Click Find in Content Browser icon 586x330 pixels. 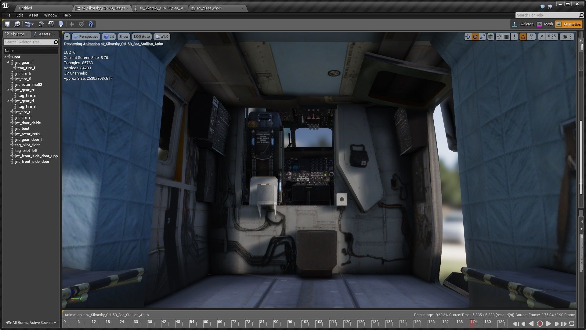coord(17,24)
